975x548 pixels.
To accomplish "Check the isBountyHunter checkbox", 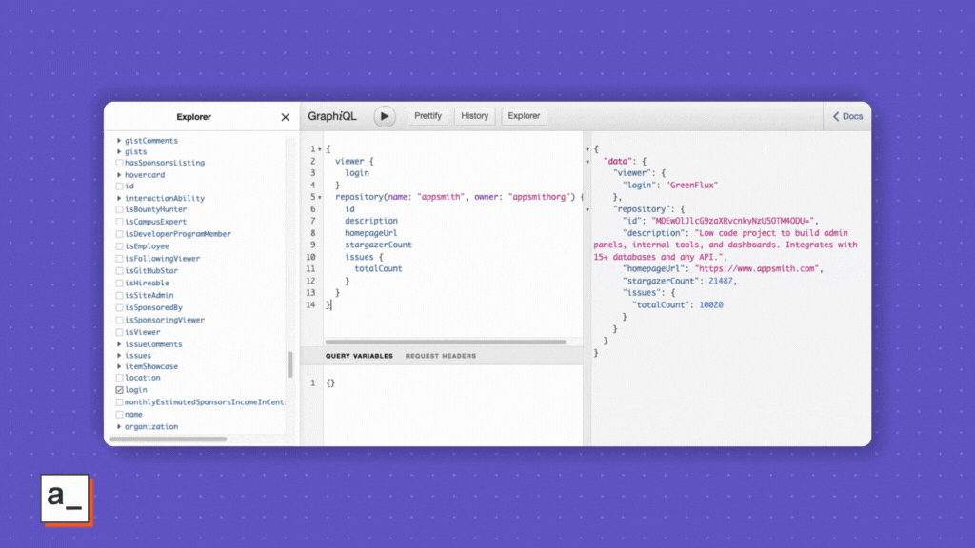I will point(119,209).
